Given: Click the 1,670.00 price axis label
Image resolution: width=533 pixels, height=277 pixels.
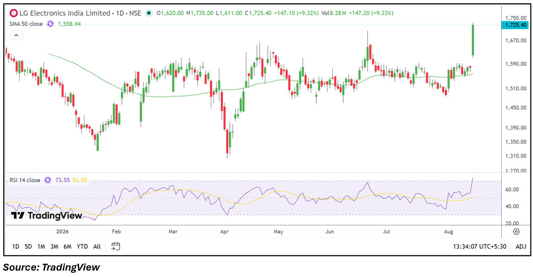Looking at the screenshot, I should (516, 41).
